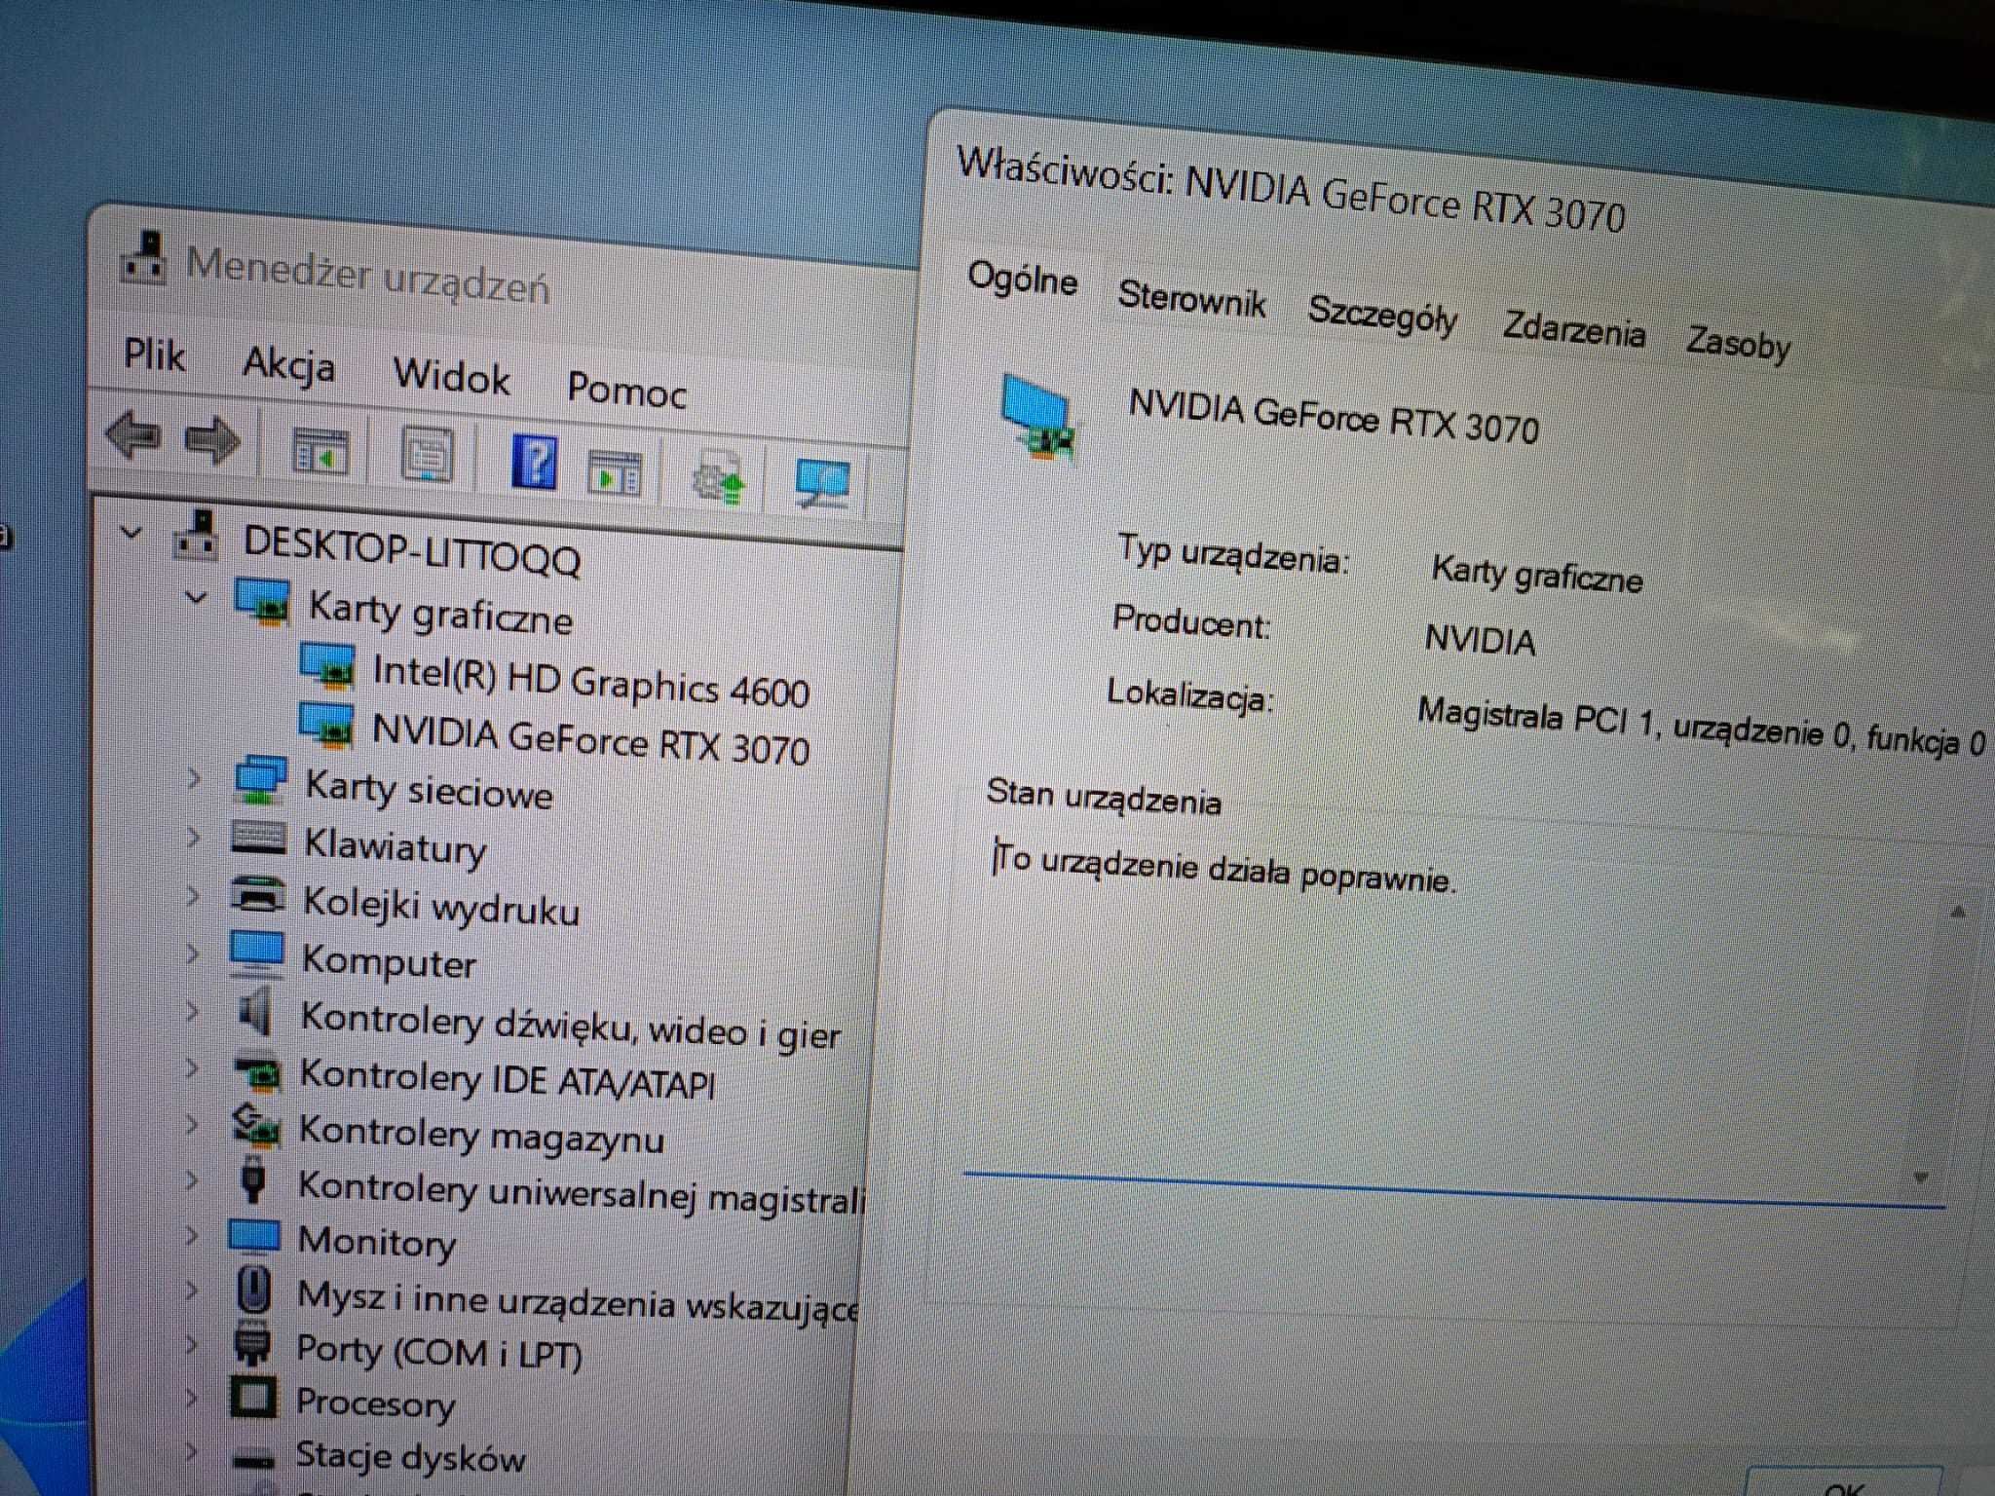1995x1496 pixels.
Task: Click the 'Producent:' label
Action: coord(1191,622)
